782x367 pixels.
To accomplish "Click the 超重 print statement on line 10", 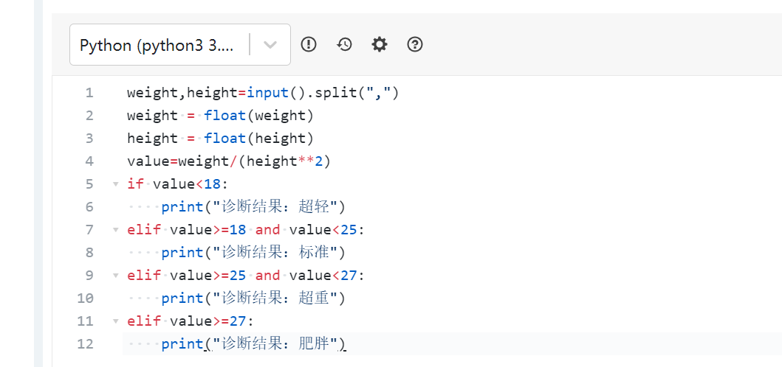I will pyautogui.click(x=253, y=298).
